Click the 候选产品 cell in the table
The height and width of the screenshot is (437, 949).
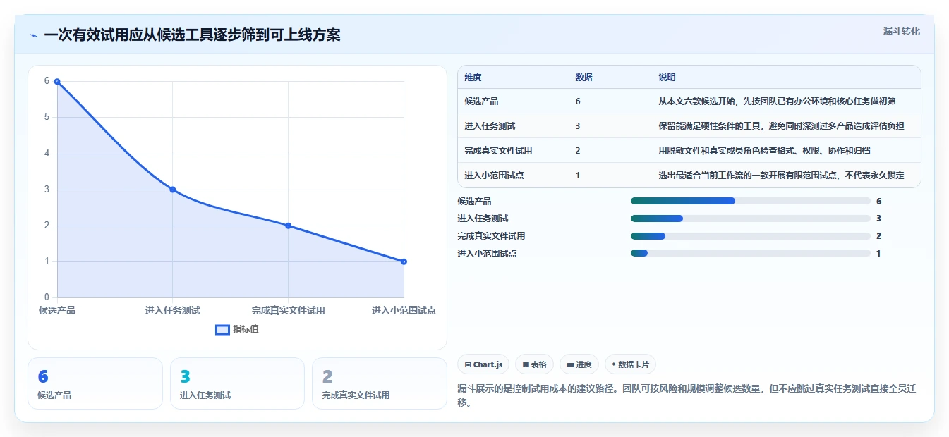point(481,101)
